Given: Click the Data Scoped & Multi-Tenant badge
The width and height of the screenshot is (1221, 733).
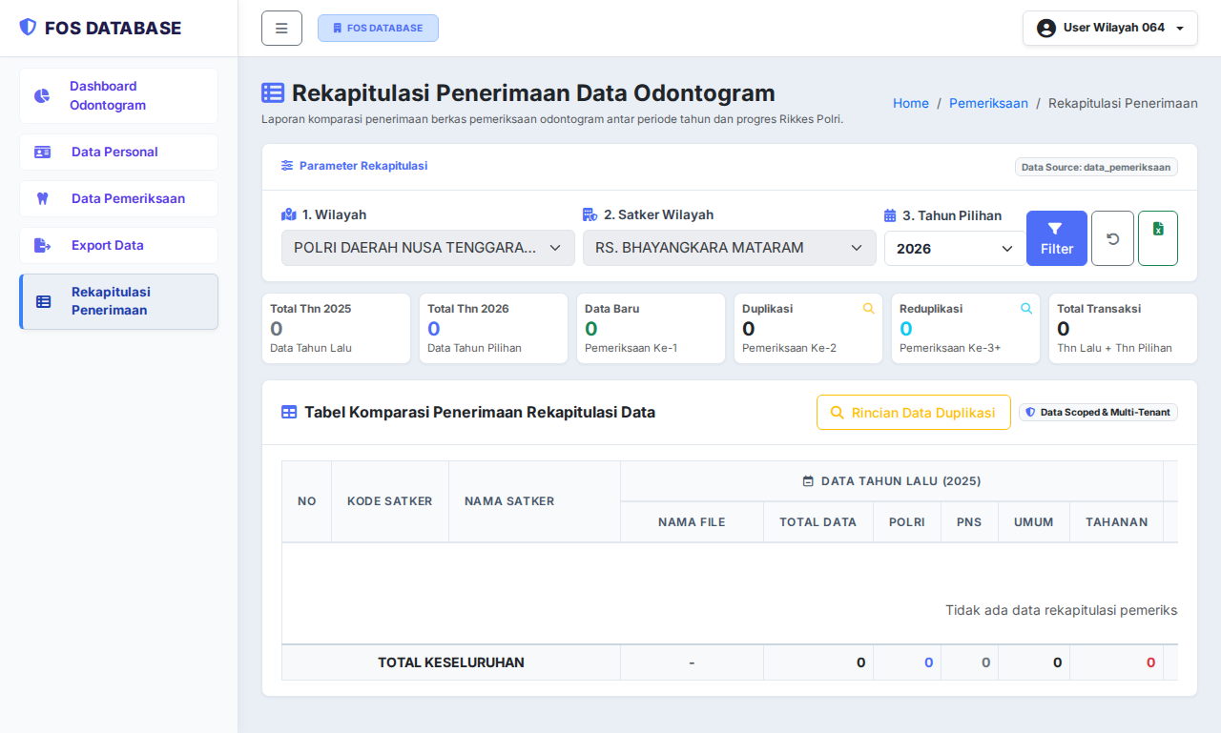Looking at the screenshot, I should pyautogui.click(x=1099, y=413).
